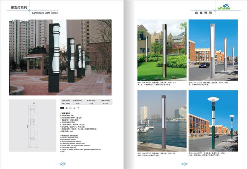The image size is (247, 169).
Task: Click the caption under AW-JG004 photo
Action: pos(162,84)
